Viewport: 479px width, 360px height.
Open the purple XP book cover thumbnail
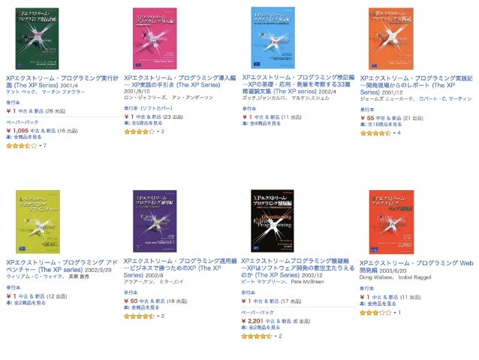155,221
